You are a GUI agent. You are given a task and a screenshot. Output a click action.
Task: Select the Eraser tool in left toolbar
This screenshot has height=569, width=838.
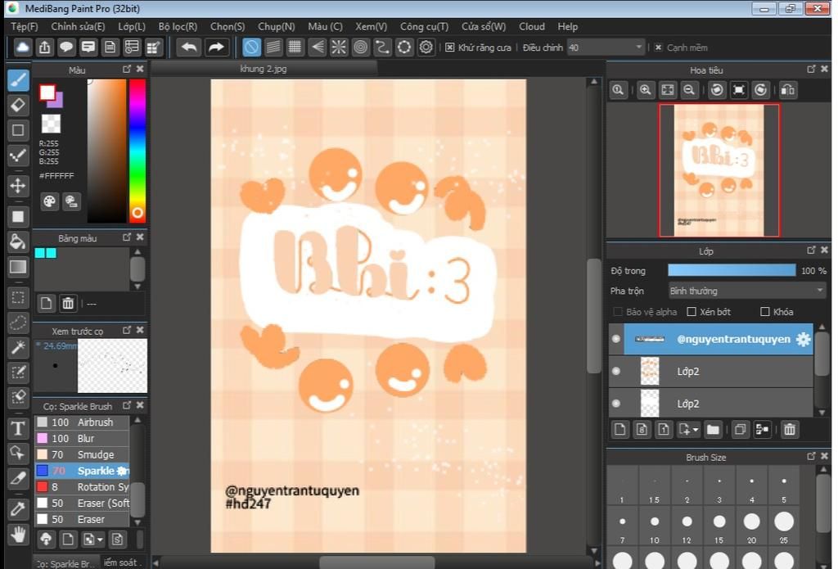(x=18, y=105)
